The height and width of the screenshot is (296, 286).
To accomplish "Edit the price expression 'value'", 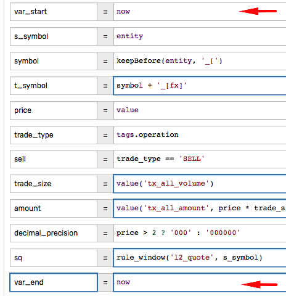I will pos(200,110).
